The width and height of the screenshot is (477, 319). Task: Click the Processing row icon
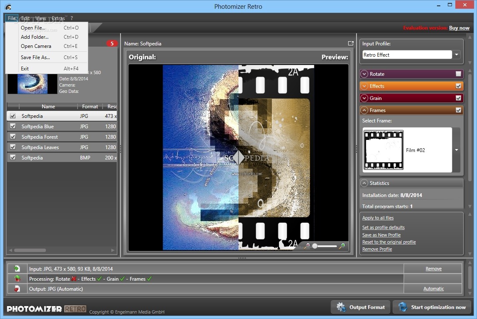17,279
